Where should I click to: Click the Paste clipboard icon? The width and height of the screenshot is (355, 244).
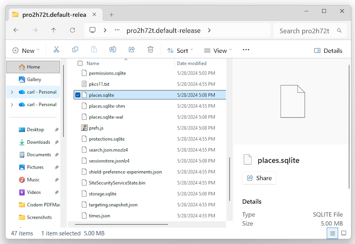(x=94, y=49)
